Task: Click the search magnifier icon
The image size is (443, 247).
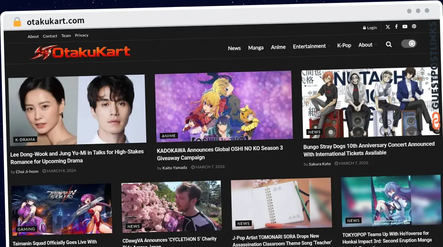Action: (389, 44)
